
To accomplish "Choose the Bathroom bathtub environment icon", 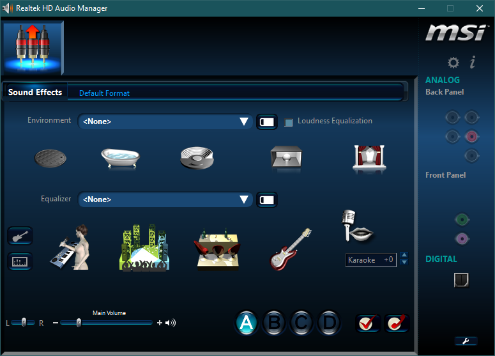I will pyautogui.click(x=120, y=158).
